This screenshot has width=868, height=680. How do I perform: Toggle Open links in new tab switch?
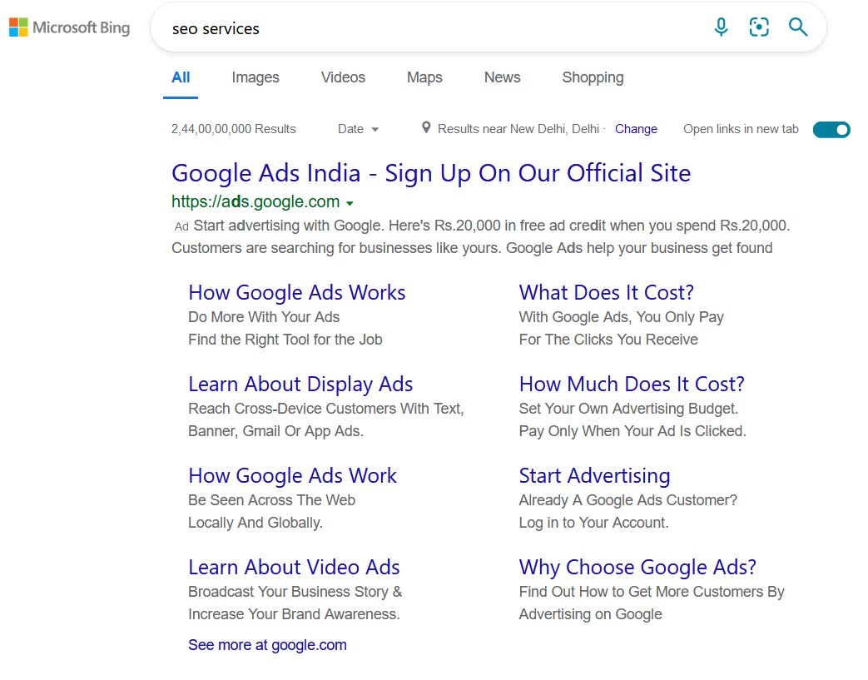coord(831,130)
